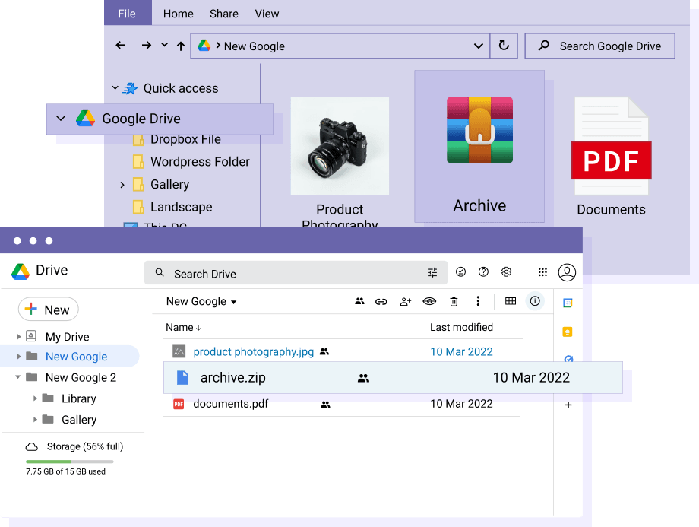The image size is (699, 527).
Task: Open the Share tab in Explorer ribbon
Action: coord(224,14)
